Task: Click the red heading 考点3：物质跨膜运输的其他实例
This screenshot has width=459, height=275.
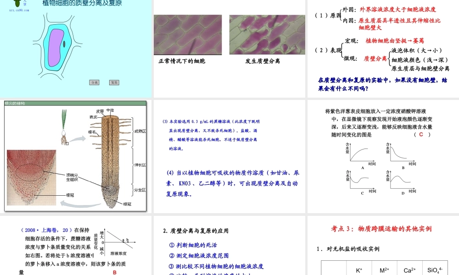Action: tap(381, 229)
